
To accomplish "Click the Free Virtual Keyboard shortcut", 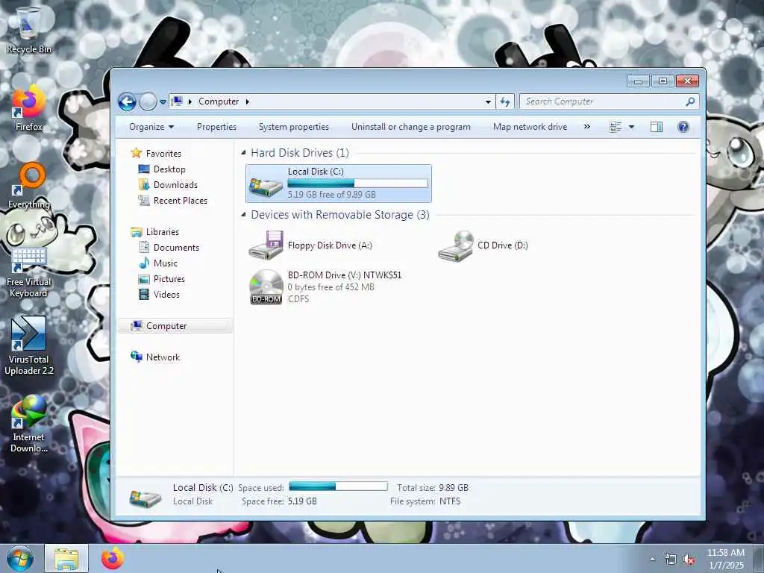I will click(28, 272).
